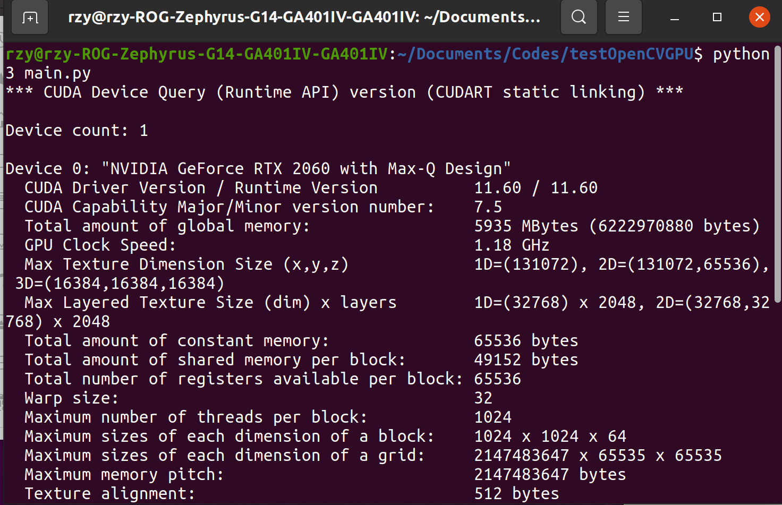
Task: Open the terminal search tool
Action: (579, 18)
